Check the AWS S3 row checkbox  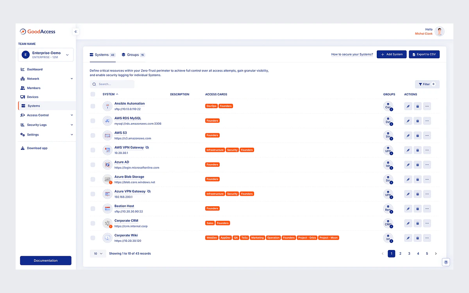click(93, 135)
